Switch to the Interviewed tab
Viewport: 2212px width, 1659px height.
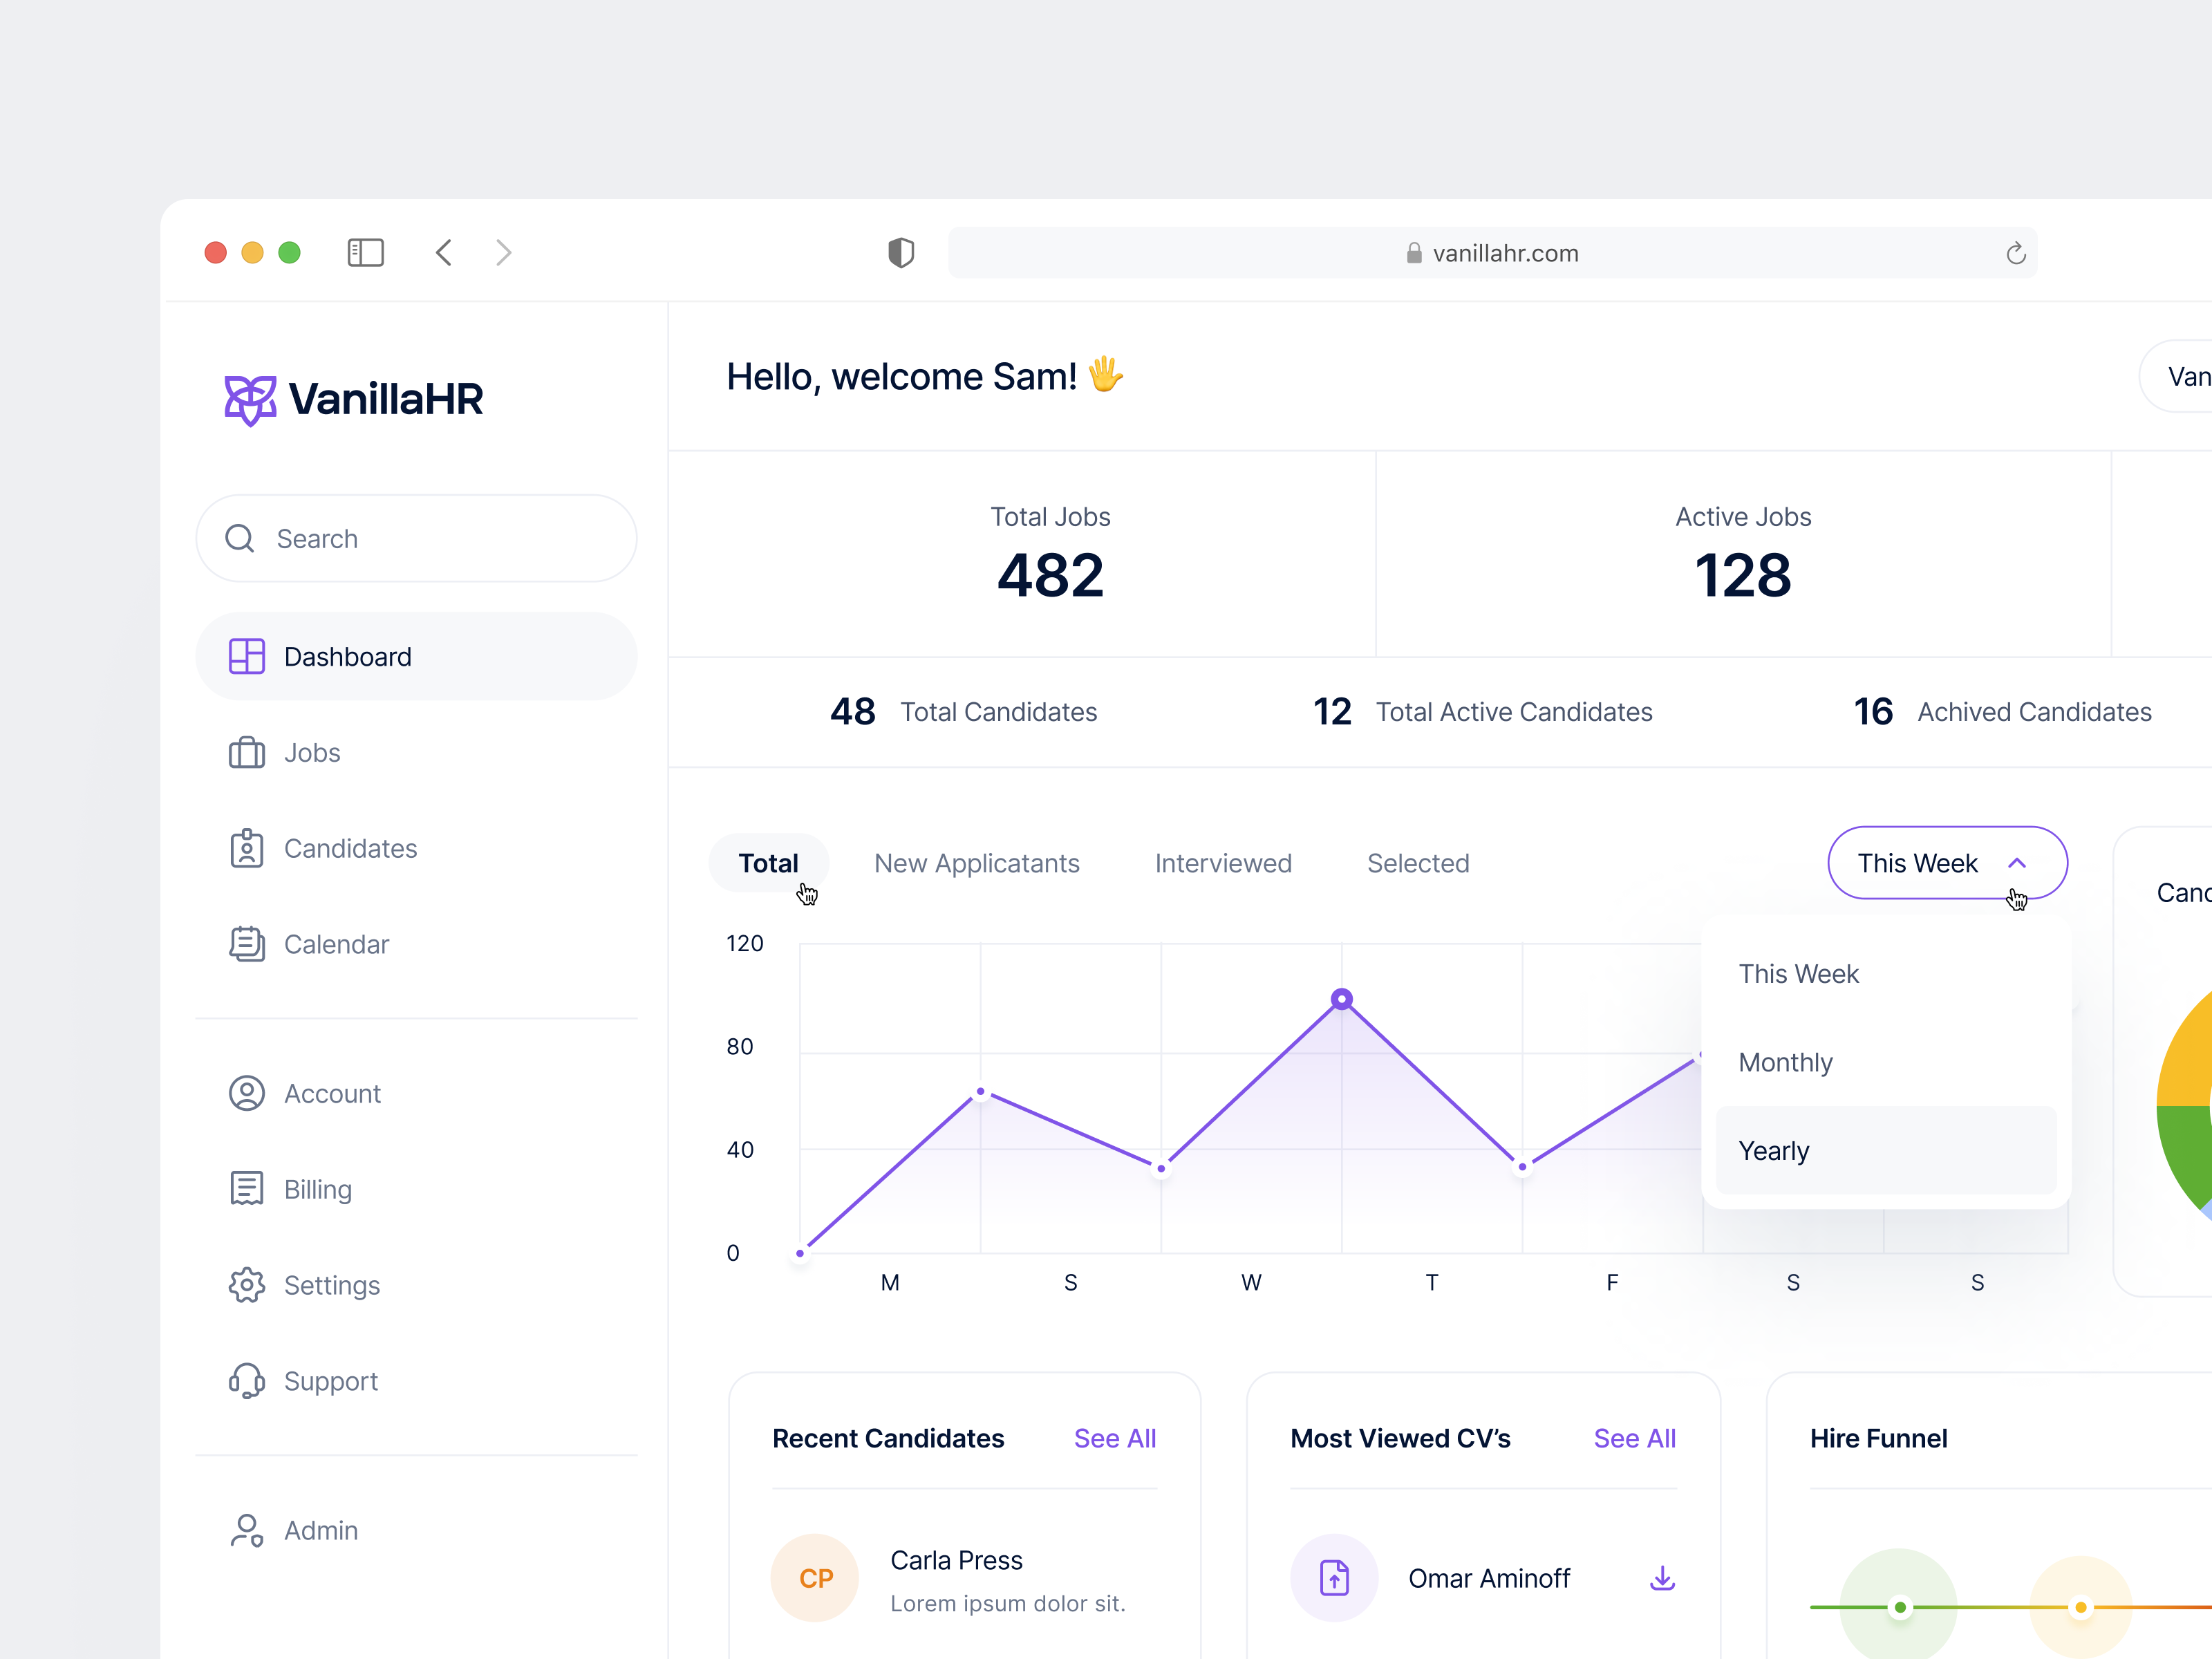(1223, 863)
